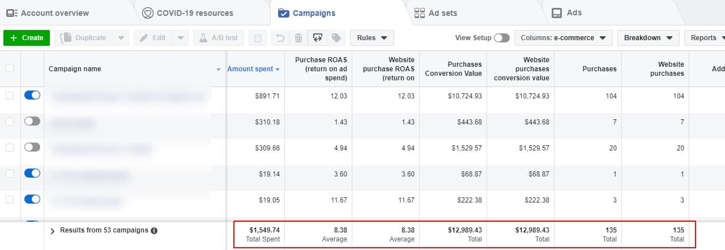Click the Duplicate pages icon button

[83, 38]
